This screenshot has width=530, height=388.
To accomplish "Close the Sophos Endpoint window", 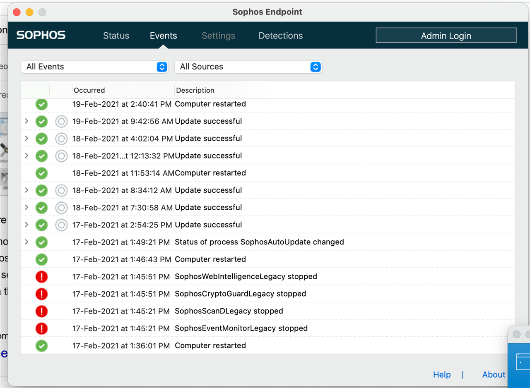I will pyautogui.click(x=17, y=12).
